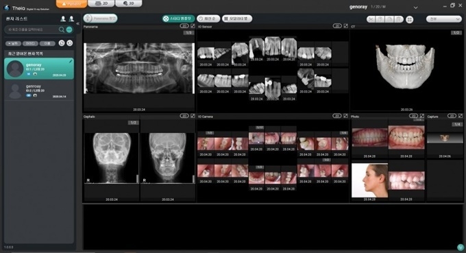
Task: Expand the genoray patient info chevron
Action: [415, 8]
